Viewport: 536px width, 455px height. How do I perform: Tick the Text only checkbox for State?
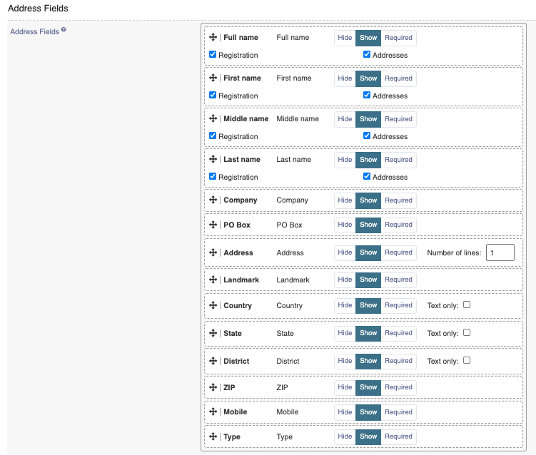467,332
